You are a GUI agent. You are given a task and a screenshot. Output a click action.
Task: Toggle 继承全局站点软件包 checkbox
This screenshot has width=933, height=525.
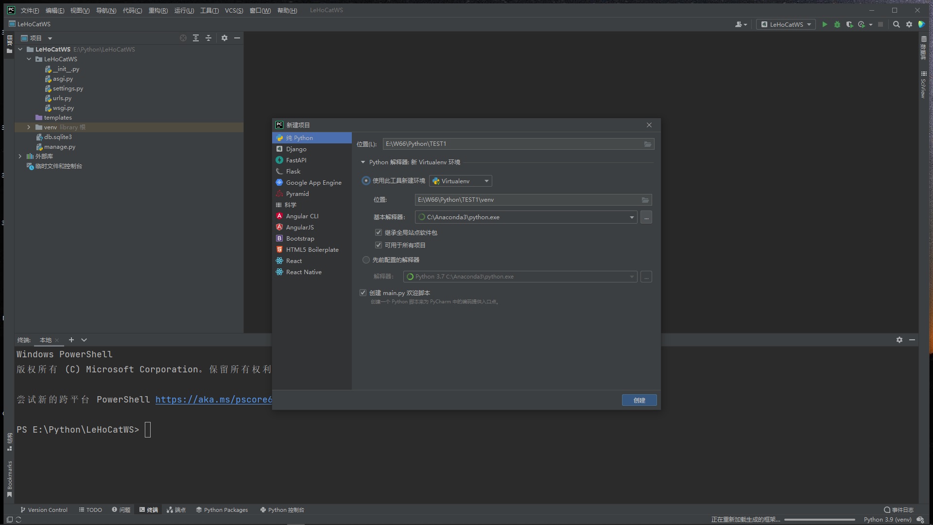tap(379, 232)
